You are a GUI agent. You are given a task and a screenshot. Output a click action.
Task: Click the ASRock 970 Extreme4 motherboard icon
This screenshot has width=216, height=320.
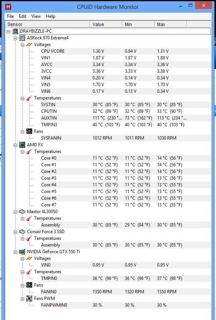click(22, 38)
